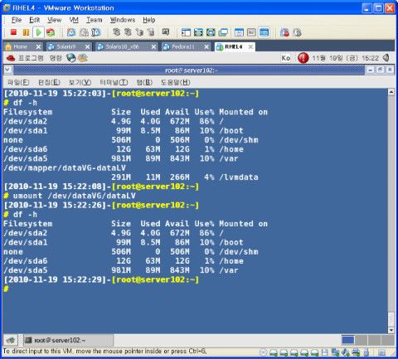Image resolution: width=398 pixels, height=359 pixels.
Task: Click the printer device status bar icon
Action: tap(356, 352)
